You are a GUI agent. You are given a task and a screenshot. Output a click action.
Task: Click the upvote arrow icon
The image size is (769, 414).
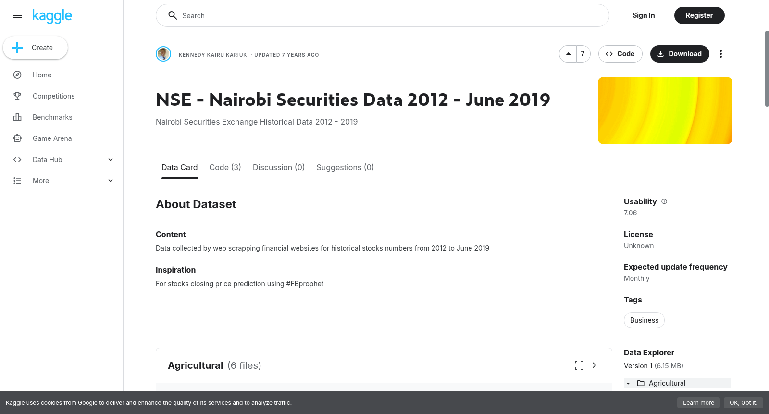tap(569, 54)
